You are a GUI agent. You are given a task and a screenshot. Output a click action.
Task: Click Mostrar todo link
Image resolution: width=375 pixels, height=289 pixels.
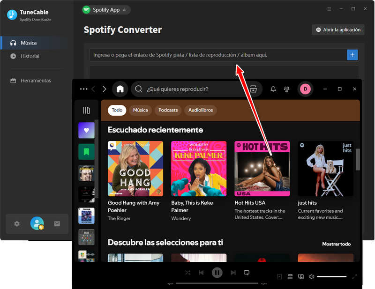(x=336, y=244)
